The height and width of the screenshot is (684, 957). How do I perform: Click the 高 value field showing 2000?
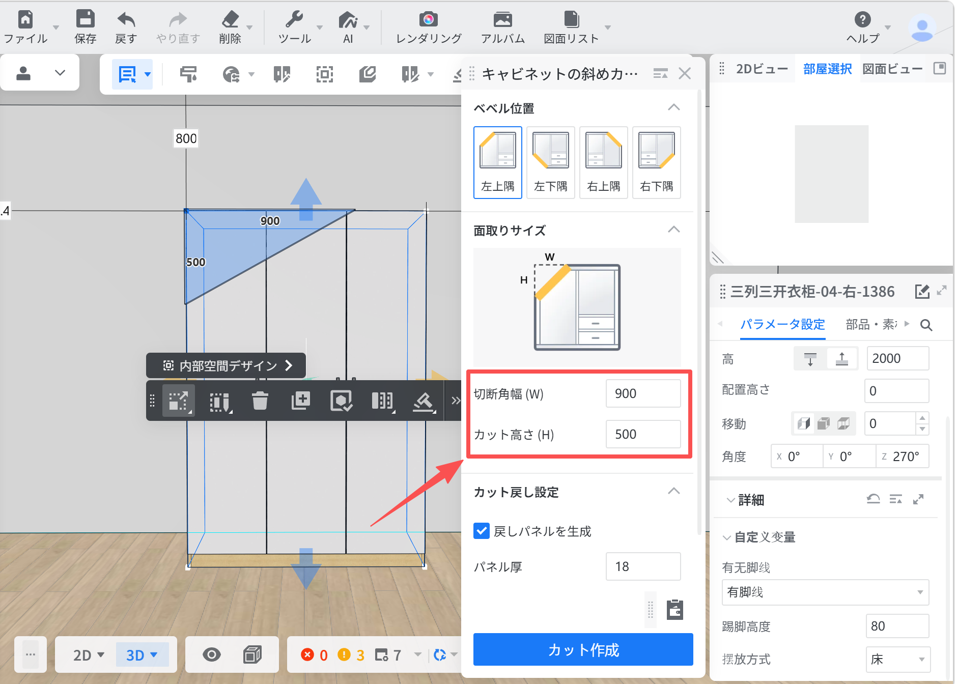[897, 358]
